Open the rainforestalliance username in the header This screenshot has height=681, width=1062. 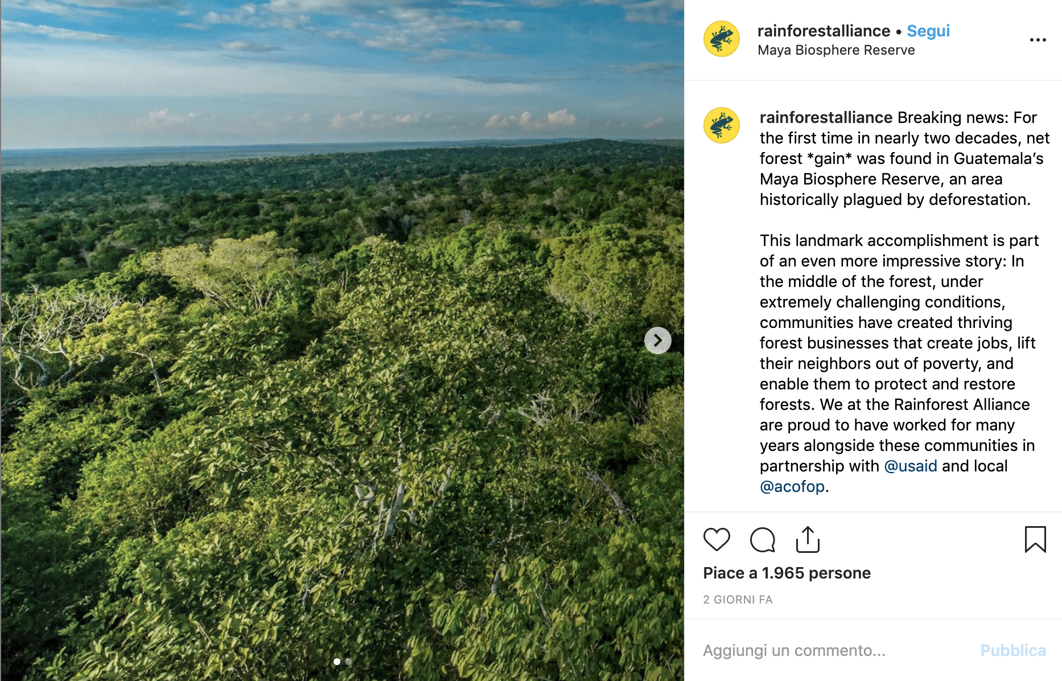(x=823, y=31)
